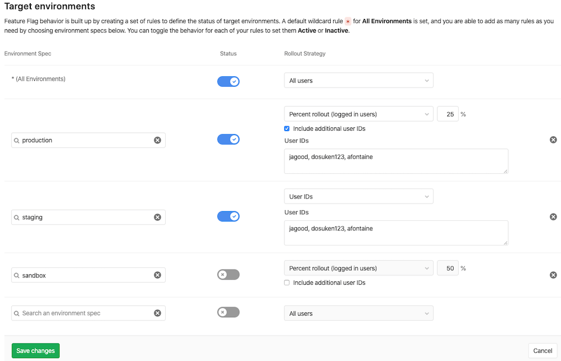Click Cancel

542,350
